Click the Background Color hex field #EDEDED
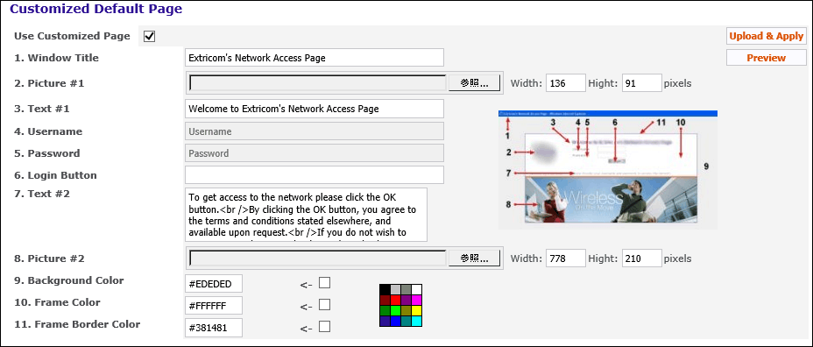The width and height of the screenshot is (813, 347). click(x=214, y=284)
